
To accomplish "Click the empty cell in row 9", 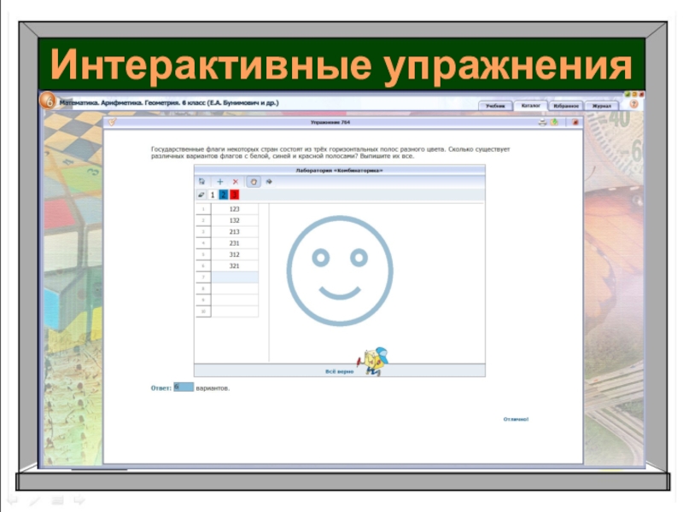I will (x=234, y=300).
